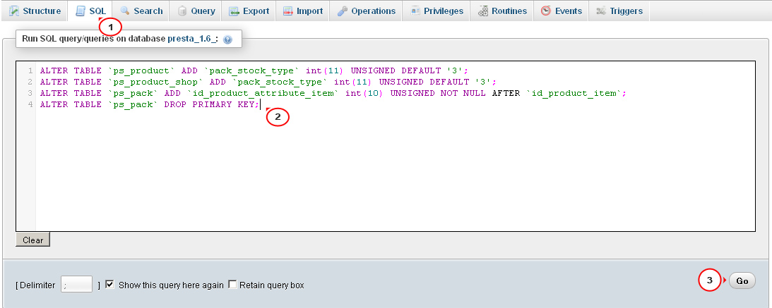Image resolution: width=772 pixels, height=308 pixels.
Task: Click the Operations wrench icon
Action: point(342,11)
